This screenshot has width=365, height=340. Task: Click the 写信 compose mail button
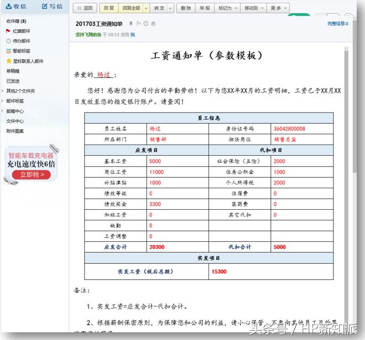[52, 6]
